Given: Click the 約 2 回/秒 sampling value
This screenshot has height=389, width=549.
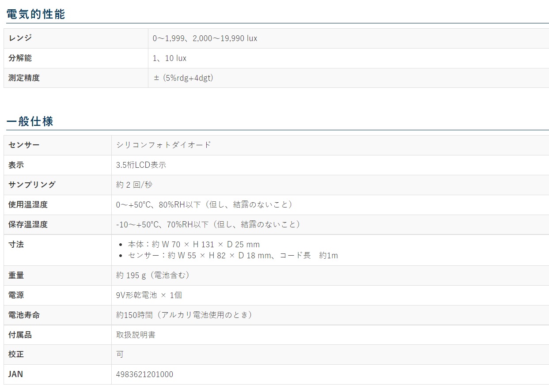Looking at the screenshot, I should [x=134, y=185].
